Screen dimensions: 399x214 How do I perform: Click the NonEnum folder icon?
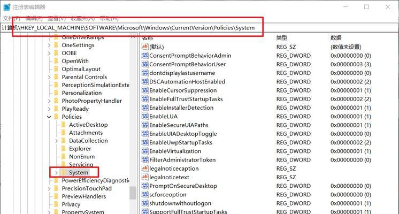[x=63, y=157]
